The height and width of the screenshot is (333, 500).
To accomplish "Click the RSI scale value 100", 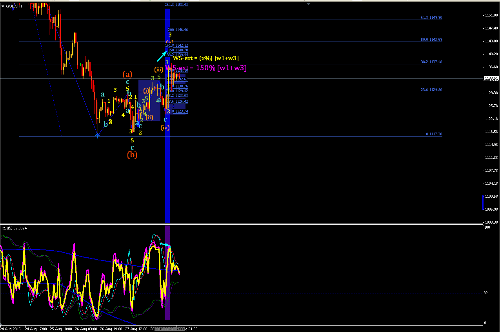I will 488,227.
